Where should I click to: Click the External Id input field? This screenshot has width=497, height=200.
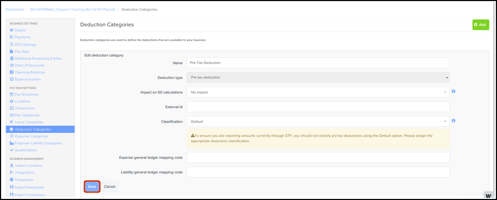click(x=318, y=107)
